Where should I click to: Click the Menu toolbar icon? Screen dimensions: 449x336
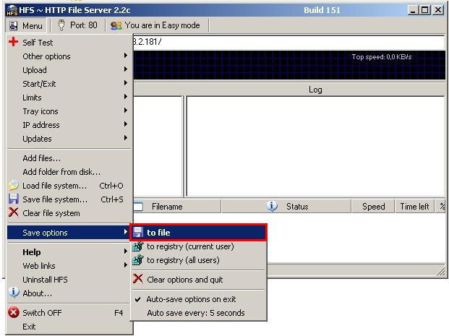(x=13, y=25)
